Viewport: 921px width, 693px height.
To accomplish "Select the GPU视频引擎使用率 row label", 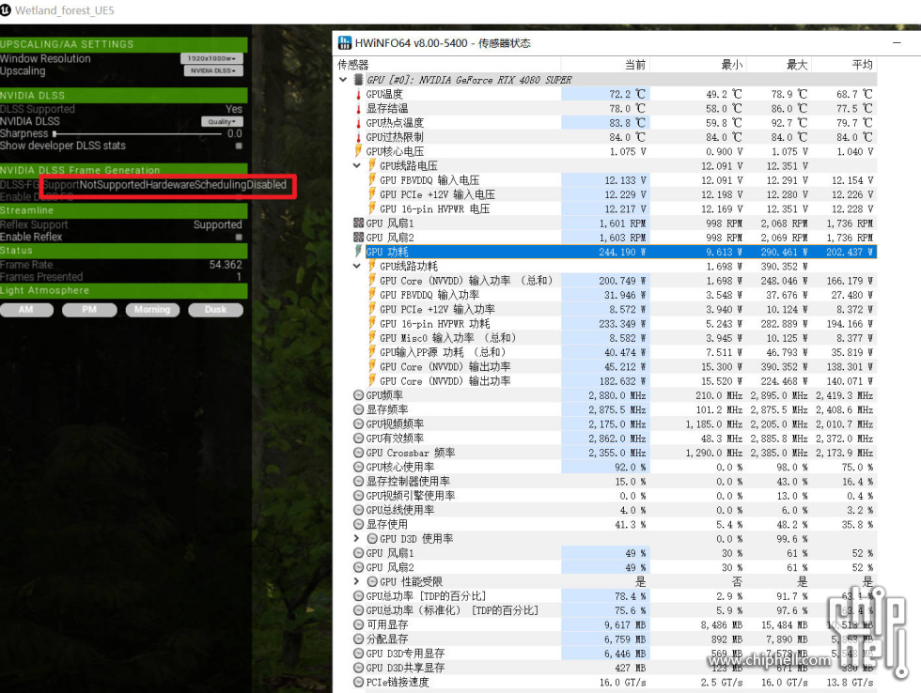I will pyautogui.click(x=411, y=495).
